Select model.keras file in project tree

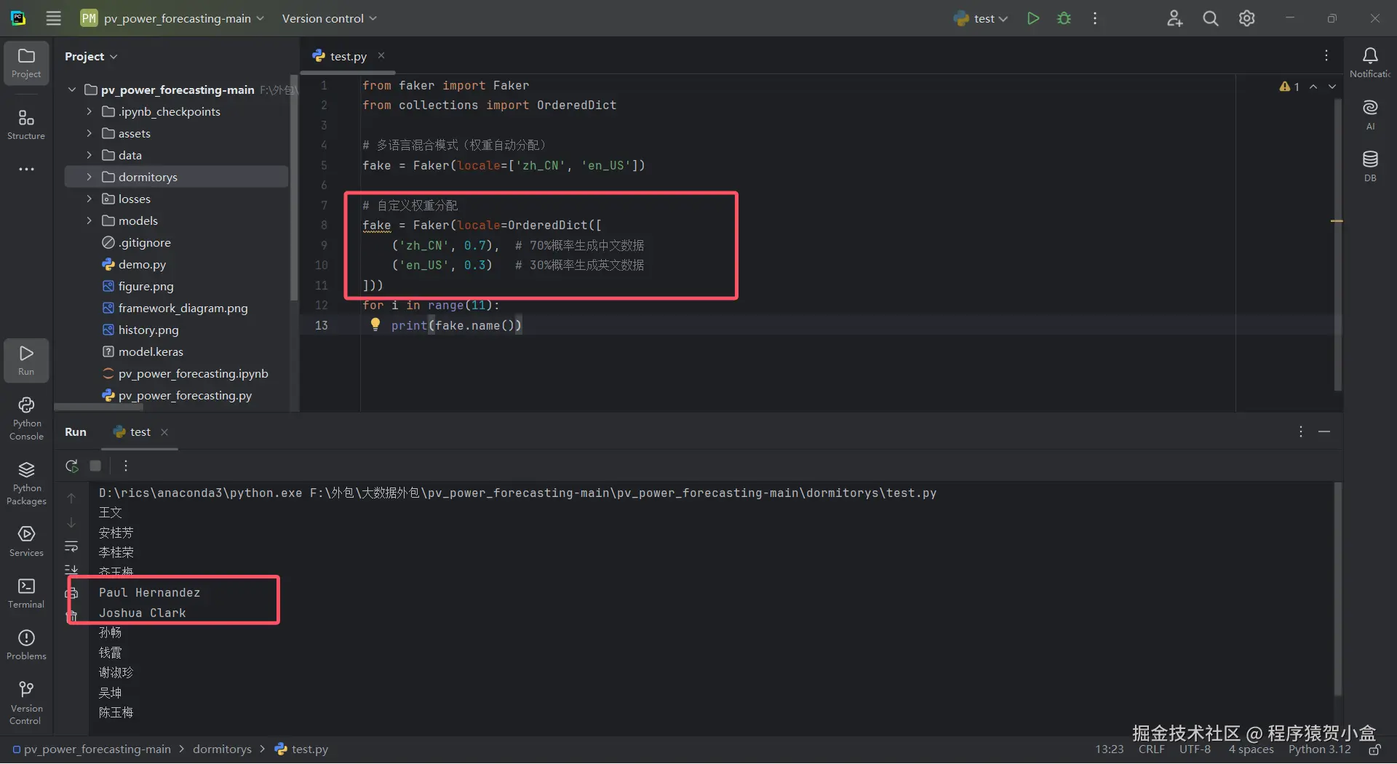pyautogui.click(x=151, y=351)
